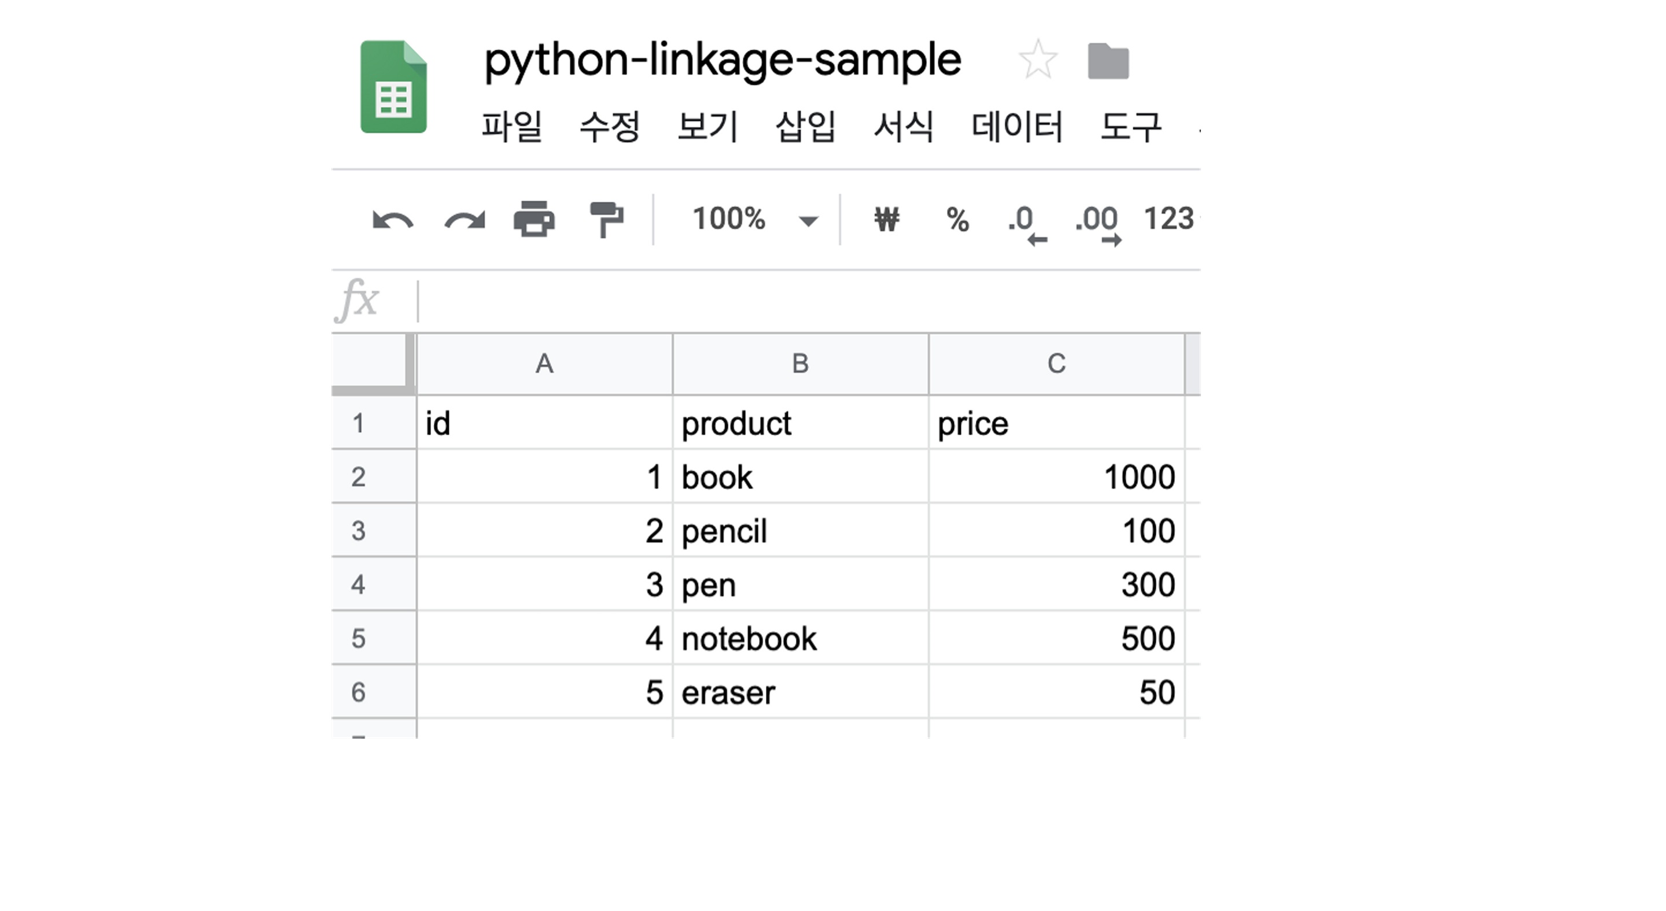1666x911 pixels.
Task: Apply won currency format
Action: [x=887, y=219]
